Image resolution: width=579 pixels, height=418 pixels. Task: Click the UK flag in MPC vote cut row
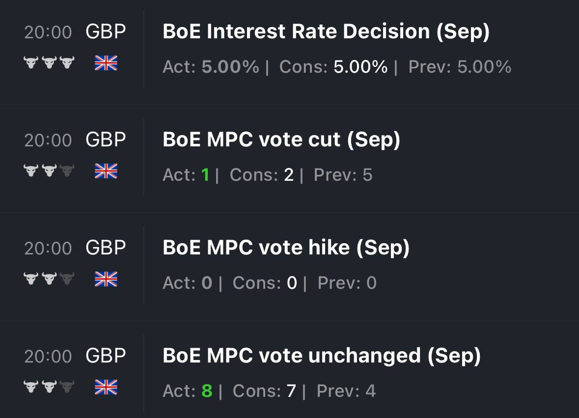coord(106,171)
